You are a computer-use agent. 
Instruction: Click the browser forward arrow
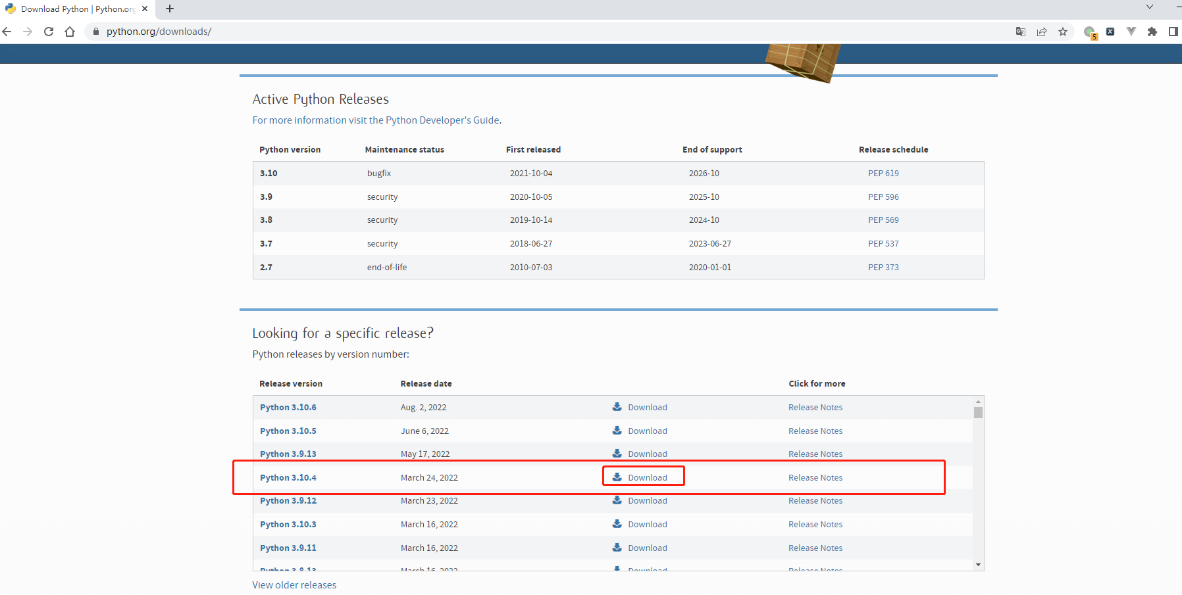(28, 32)
